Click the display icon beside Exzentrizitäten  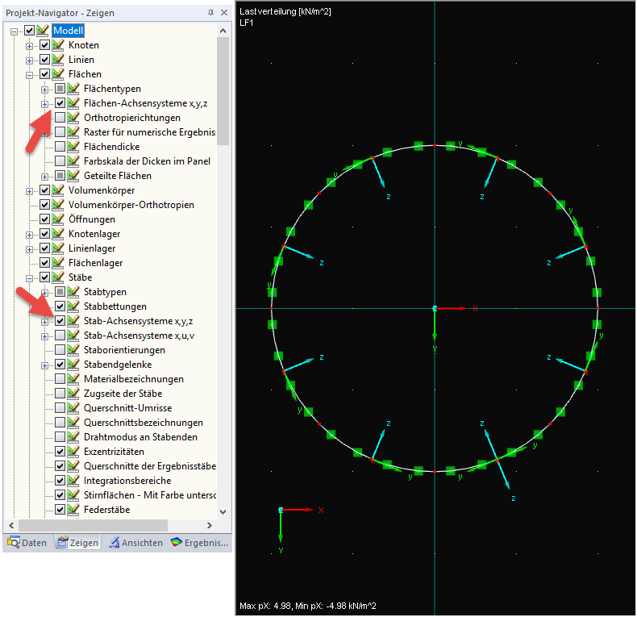pyautogui.click(x=73, y=451)
